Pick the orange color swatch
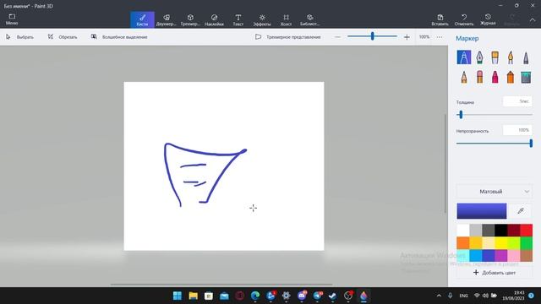The height and width of the screenshot is (304, 541). tap(463, 243)
